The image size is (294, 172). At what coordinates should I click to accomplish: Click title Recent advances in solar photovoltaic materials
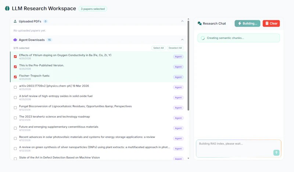[x=87, y=137]
